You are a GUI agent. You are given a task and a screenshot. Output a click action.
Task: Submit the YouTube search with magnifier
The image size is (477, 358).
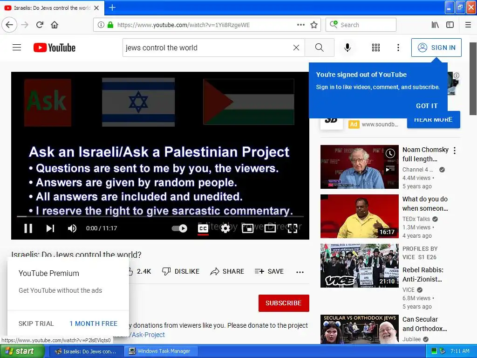tap(320, 48)
